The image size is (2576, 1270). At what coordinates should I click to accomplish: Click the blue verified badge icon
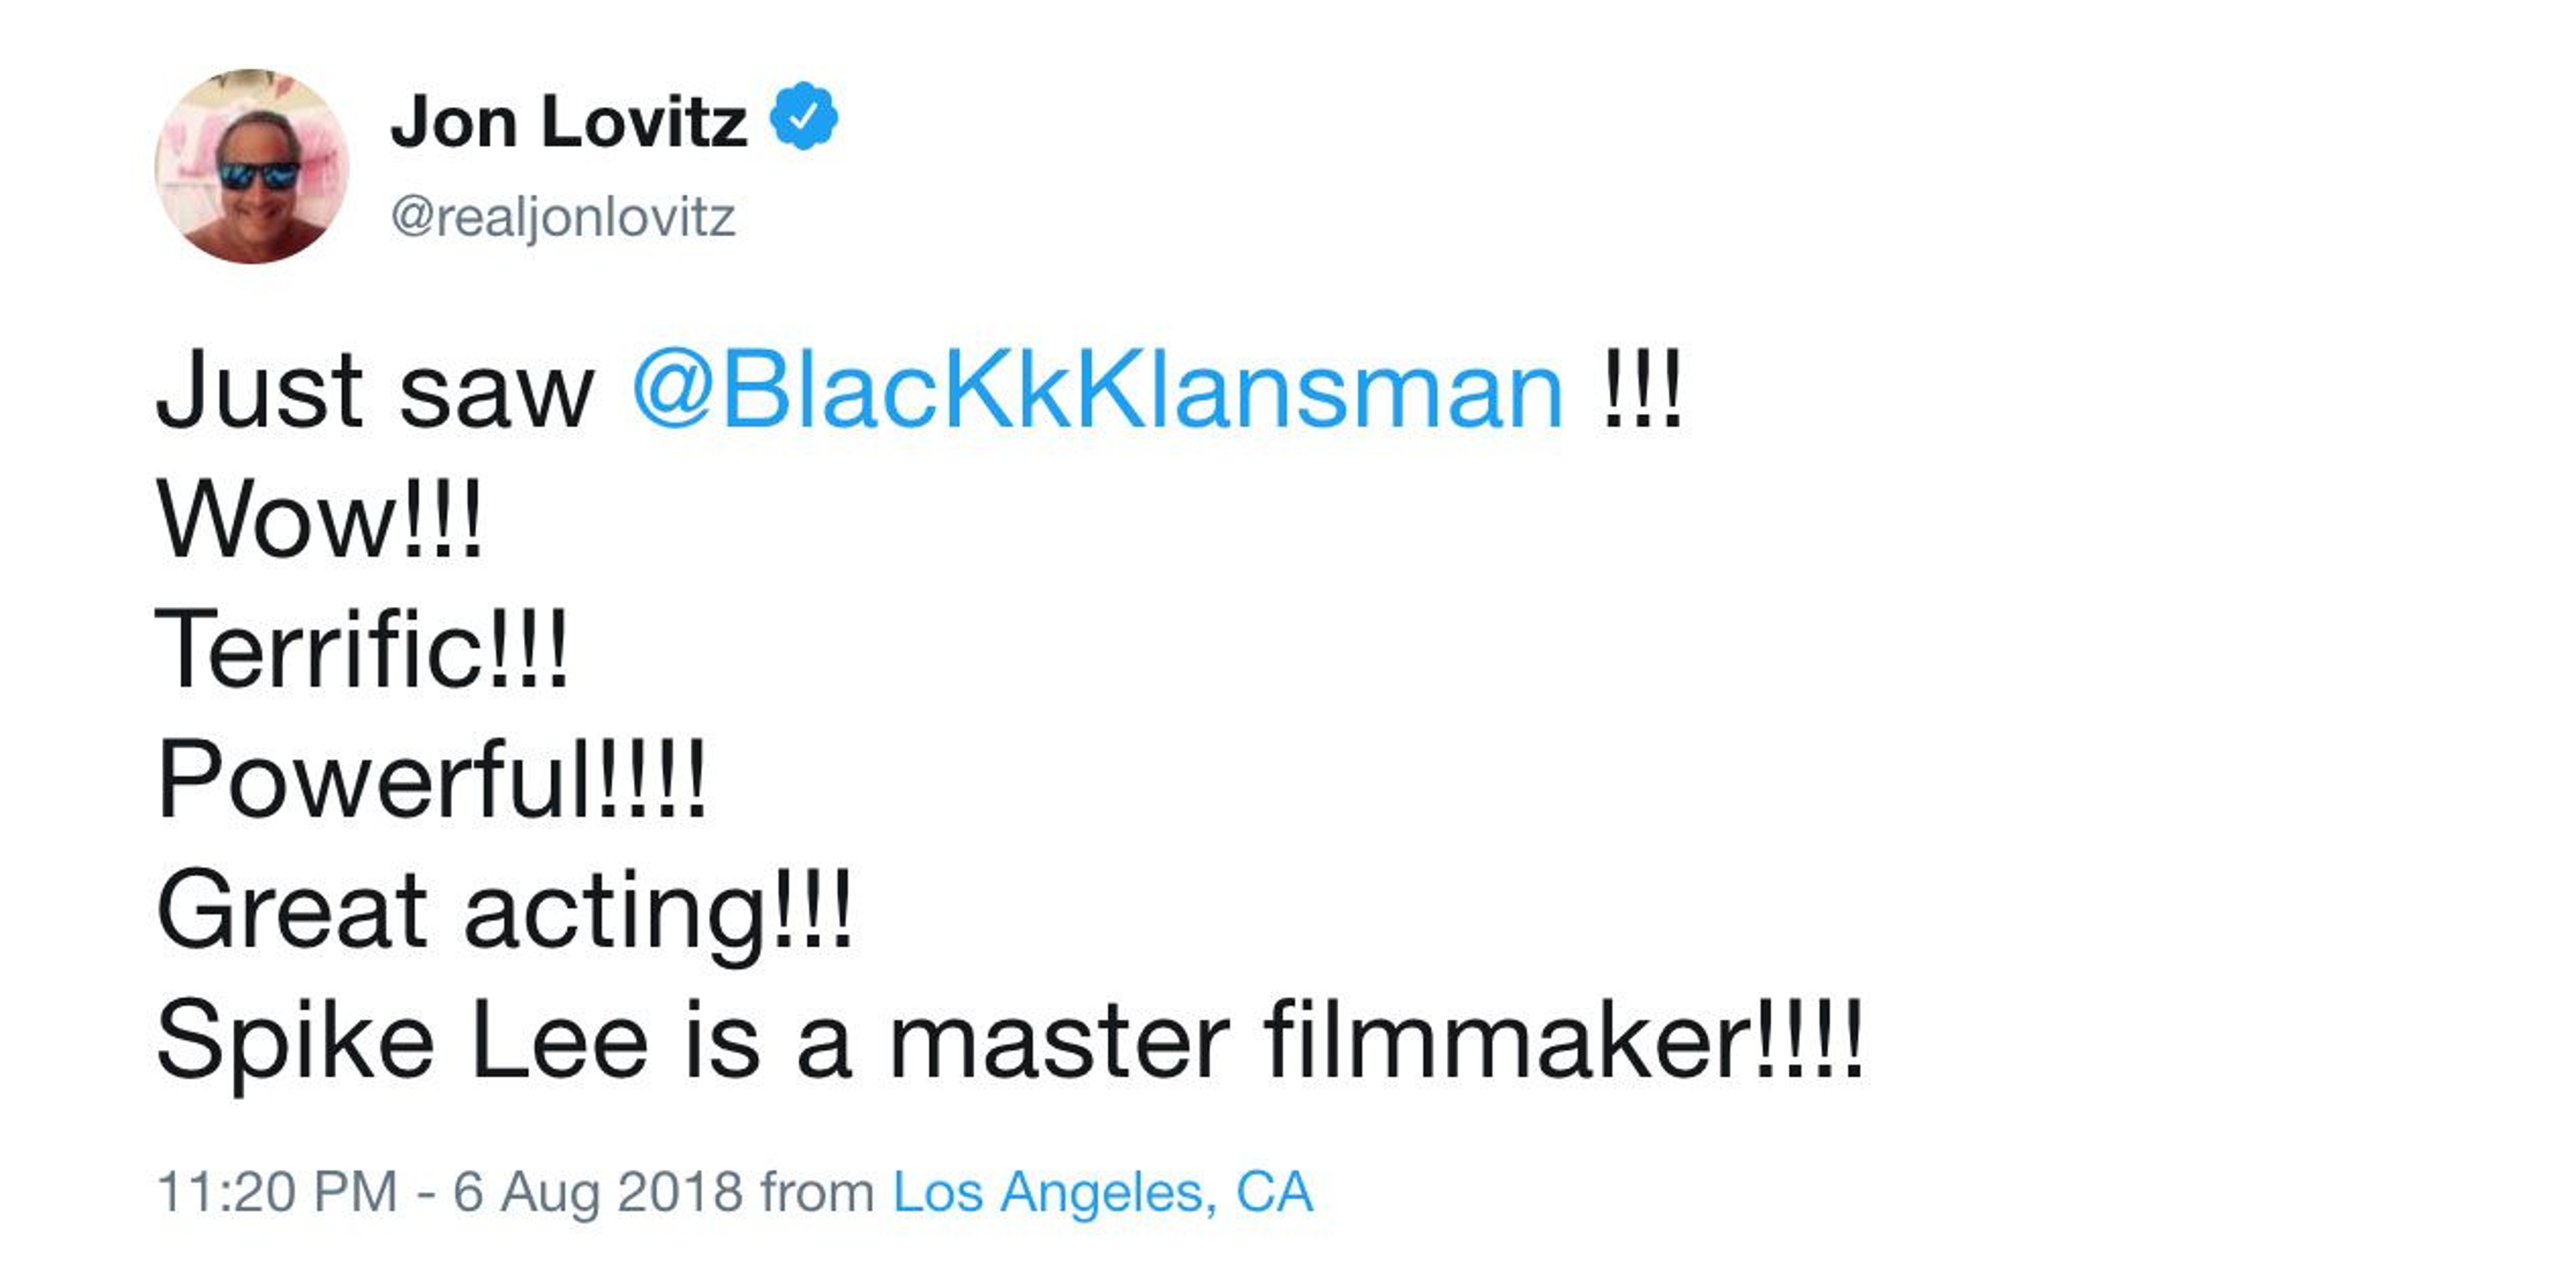point(803,118)
